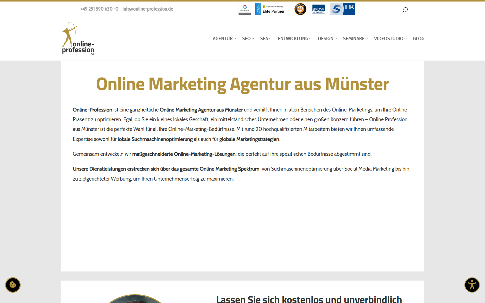Open the BLOG page
This screenshot has width=485, height=303.
(419, 38)
